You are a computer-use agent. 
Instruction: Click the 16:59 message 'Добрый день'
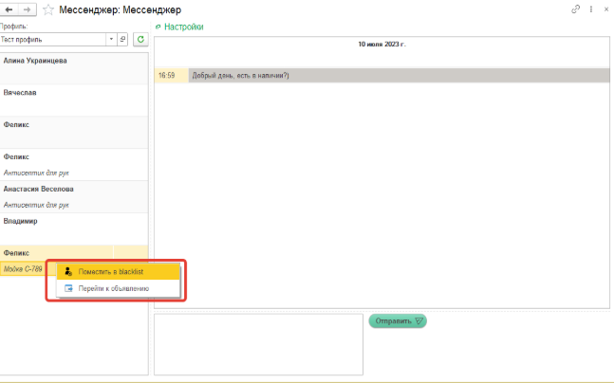pyautogui.click(x=380, y=75)
